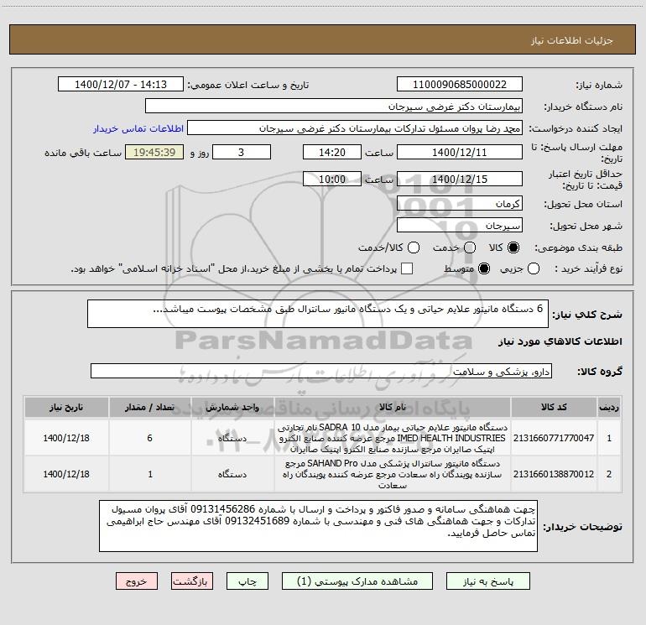
Task: Select the متوسط purchase type radio
Action: [x=484, y=268]
